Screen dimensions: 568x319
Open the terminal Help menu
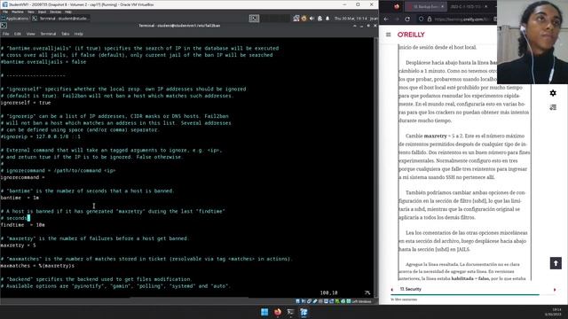click(x=79, y=34)
